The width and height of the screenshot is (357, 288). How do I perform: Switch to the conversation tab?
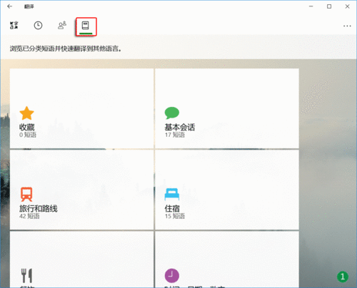pyautogui.click(x=62, y=25)
